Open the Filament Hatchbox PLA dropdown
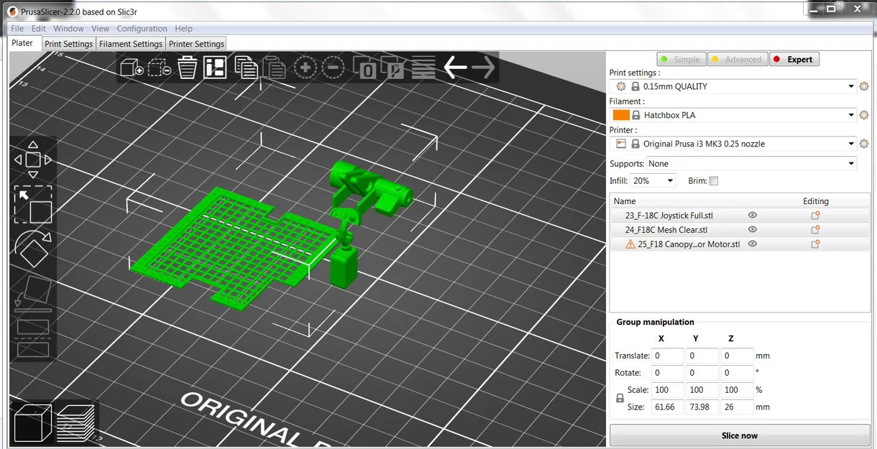The image size is (877, 449). click(x=733, y=115)
